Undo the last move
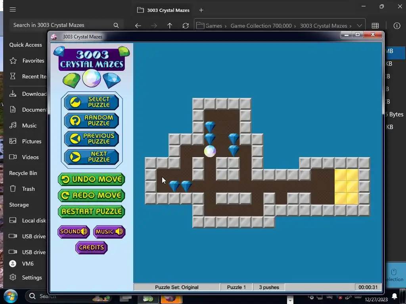The image size is (406, 304). [x=92, y=179]
